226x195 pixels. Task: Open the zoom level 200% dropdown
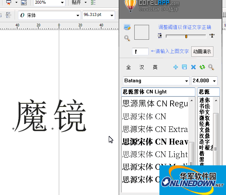tap(62, 3)
